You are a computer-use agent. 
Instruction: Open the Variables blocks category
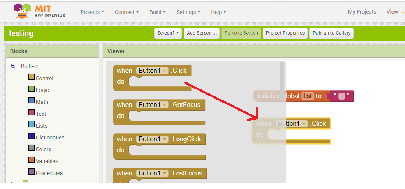(x=46, y=161)
